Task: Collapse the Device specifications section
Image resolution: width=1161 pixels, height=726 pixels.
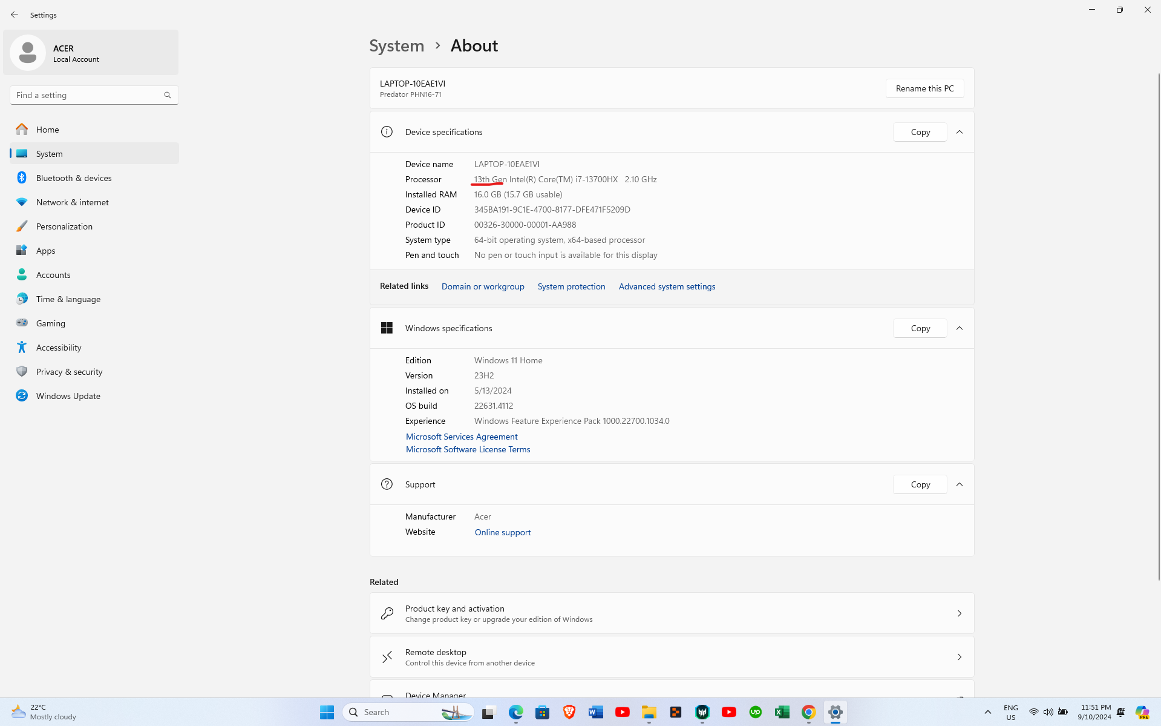Action: 960,132
